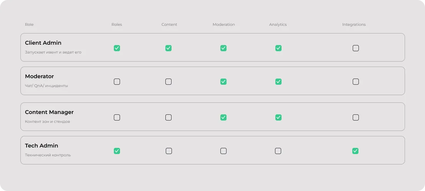Uncheck Analytics for Client Admin
The height and width of the screenshot is (191, 425).
click(278, 48)
